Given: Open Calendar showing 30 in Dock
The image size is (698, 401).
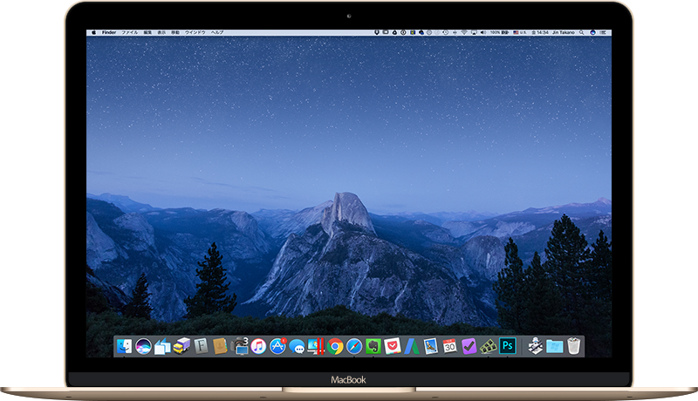Looking at the screenshot, I should click(449, 346).
